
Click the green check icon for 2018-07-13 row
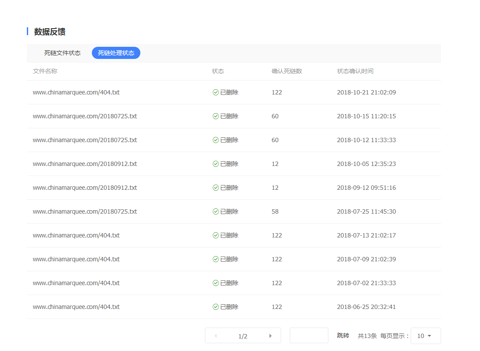[x=216, y=235]
